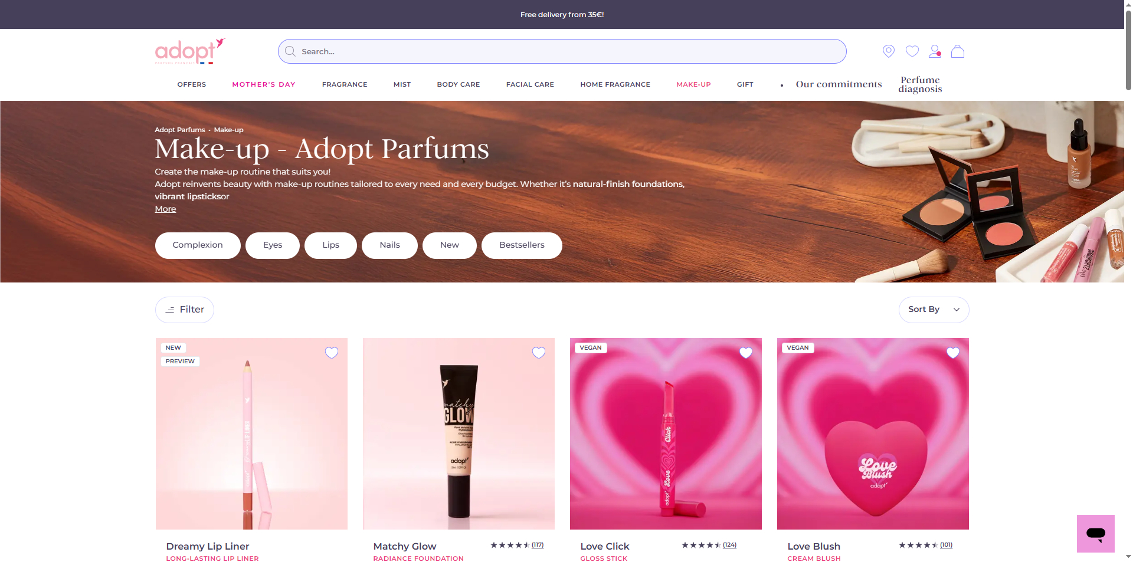Open the store locator pin icon
This screenshot has width=1133, height=562.
click(888, 51)
